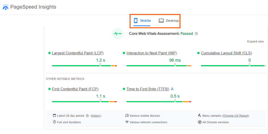Click the desktop laptop icon
268x134 pixels.
coord(161,21)
